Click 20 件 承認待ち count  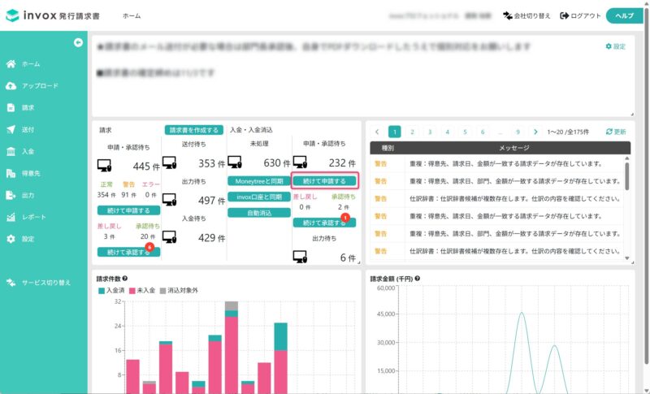(x=148, y=236)
